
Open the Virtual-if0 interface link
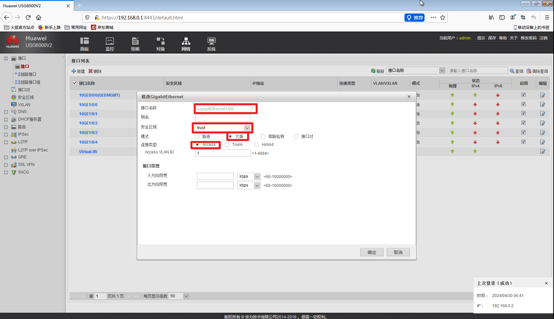tap(88, 151)
